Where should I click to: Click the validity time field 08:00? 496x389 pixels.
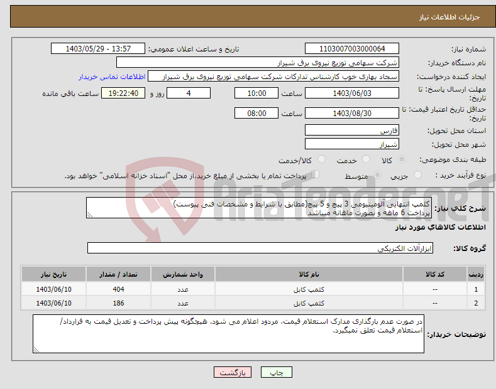(256, 113)
